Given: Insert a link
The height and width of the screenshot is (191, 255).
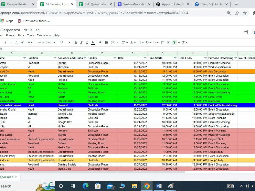Looking at the screenshot, I should click(x=157, y=43).
